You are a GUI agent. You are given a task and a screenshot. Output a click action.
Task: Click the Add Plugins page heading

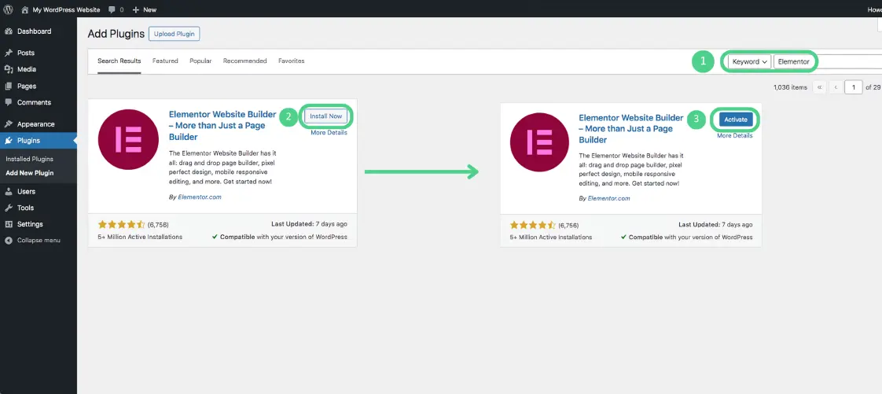coord(116,34)
